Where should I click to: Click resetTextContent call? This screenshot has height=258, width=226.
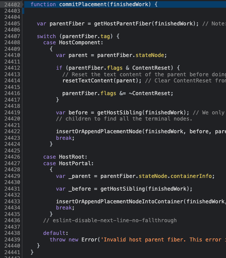(x=88, y=80)
